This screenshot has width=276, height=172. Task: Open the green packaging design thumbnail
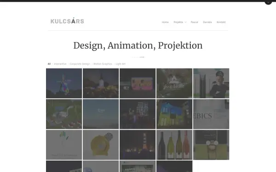click(x=211, y=145)
